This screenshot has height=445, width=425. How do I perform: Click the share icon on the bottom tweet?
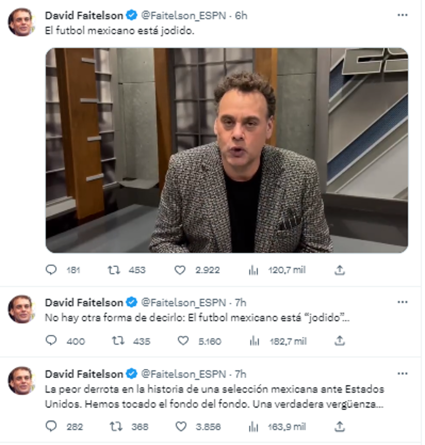pos(340,427)
